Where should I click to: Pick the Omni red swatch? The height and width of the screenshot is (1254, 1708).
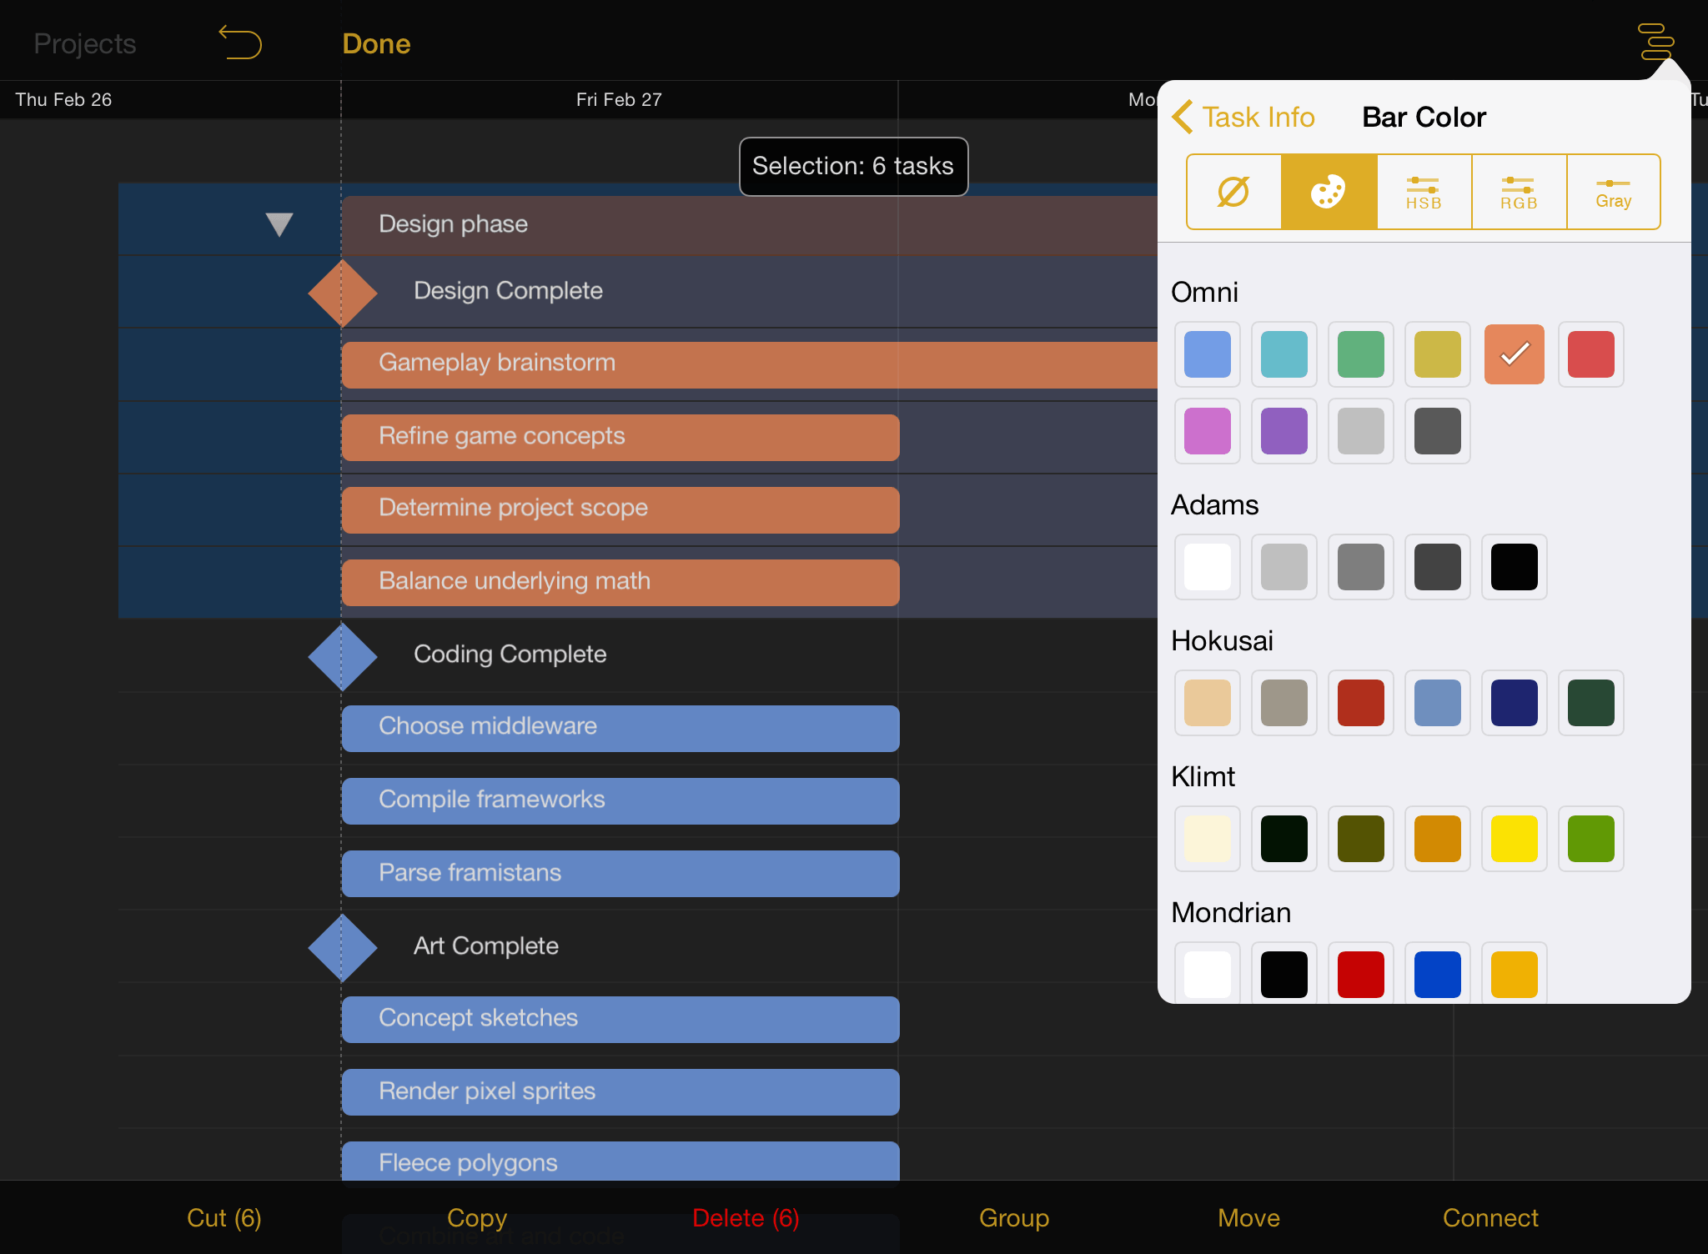click(x=1591, y=354)
